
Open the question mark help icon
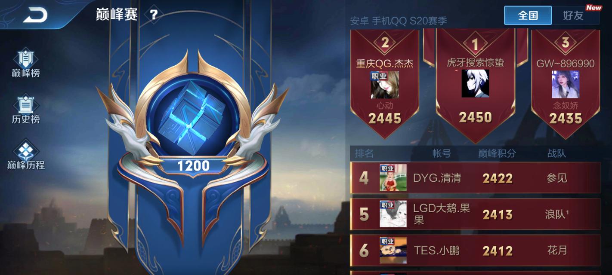click(x=154, y=15)
